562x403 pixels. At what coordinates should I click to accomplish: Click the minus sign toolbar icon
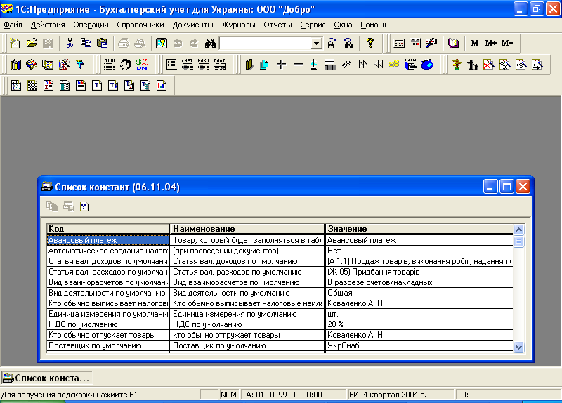pos(298,65)
